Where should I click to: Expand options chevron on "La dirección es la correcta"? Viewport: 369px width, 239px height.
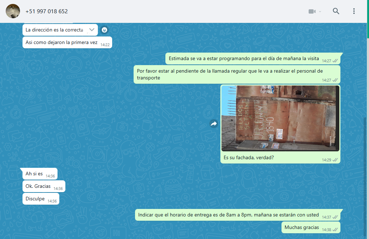(92, 30)
